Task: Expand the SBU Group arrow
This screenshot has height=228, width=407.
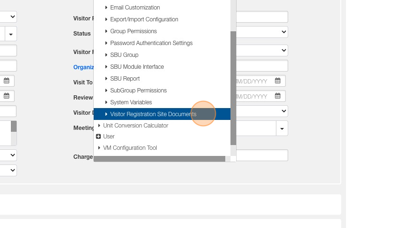Action: click(x=106, y=55)
